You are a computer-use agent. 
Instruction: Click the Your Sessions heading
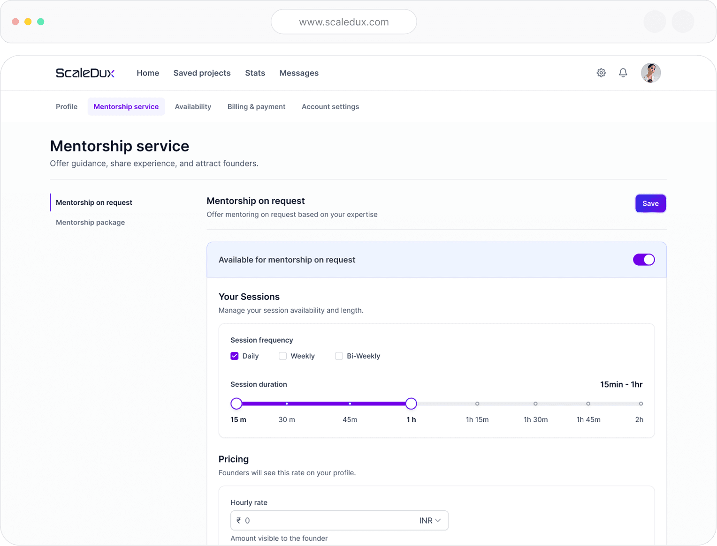[x=249, y=297]
